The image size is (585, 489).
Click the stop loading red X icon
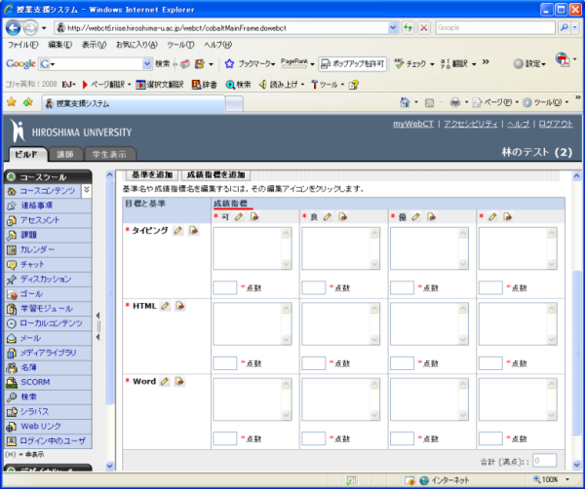coord(424,27)
